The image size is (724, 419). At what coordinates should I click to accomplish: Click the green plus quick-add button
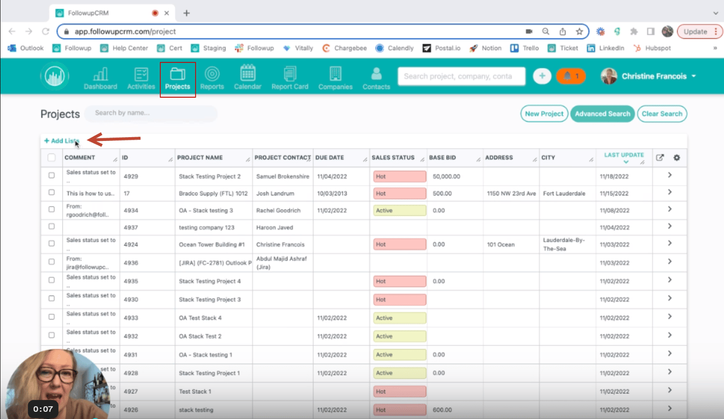[542, 76]
